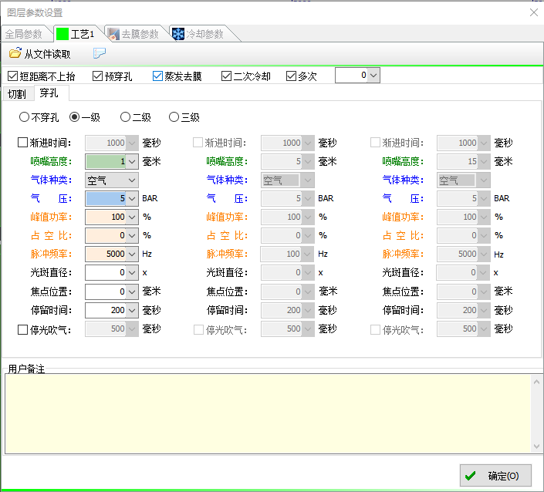Confirm with the 确定(O) button

click(495, 476)
